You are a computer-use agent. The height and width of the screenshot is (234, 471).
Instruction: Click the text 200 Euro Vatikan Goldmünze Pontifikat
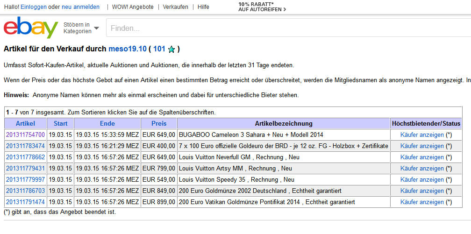(233, 202)
